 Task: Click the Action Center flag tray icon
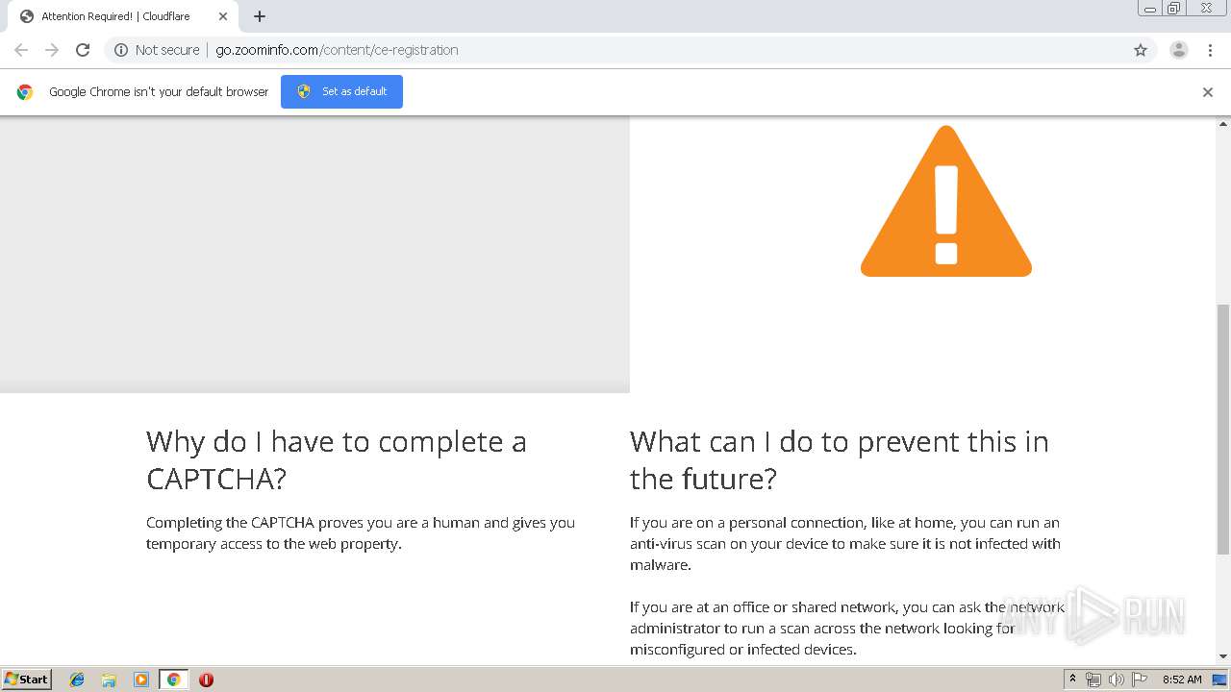1140,680
